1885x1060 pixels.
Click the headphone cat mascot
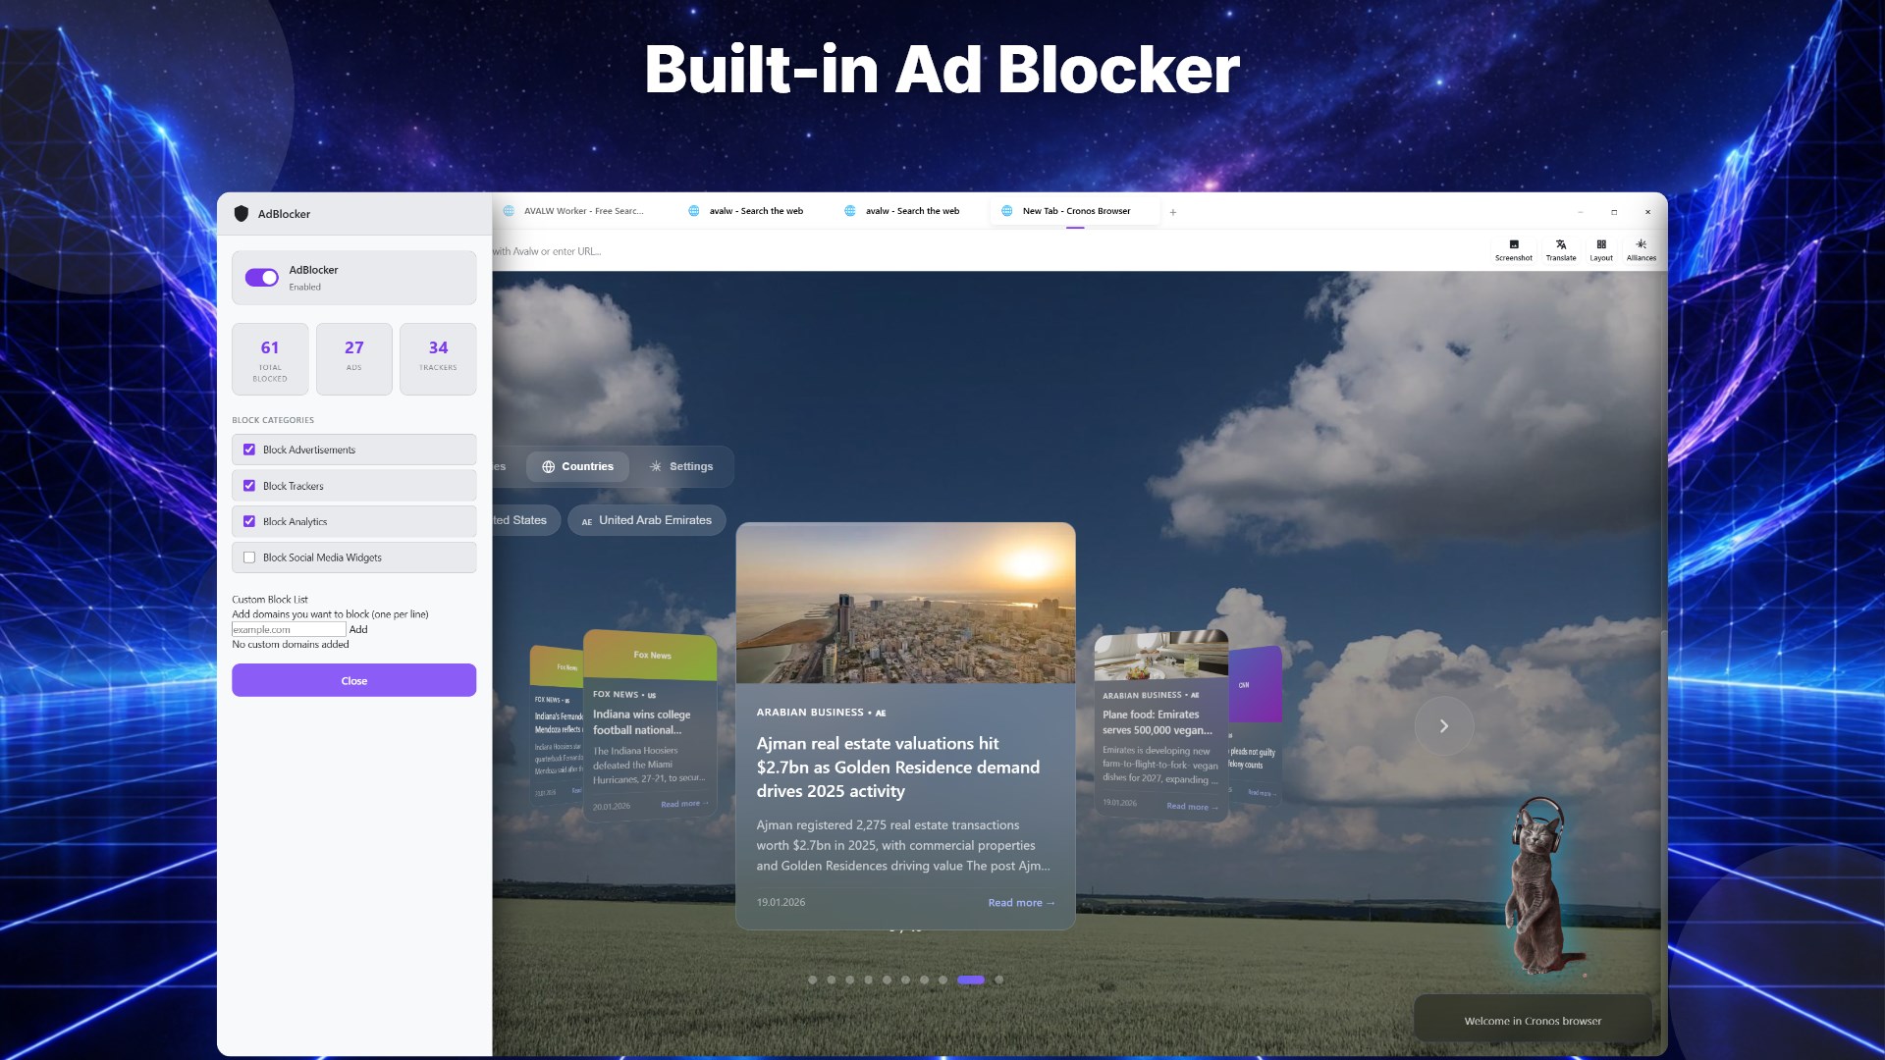[1541, 886]
